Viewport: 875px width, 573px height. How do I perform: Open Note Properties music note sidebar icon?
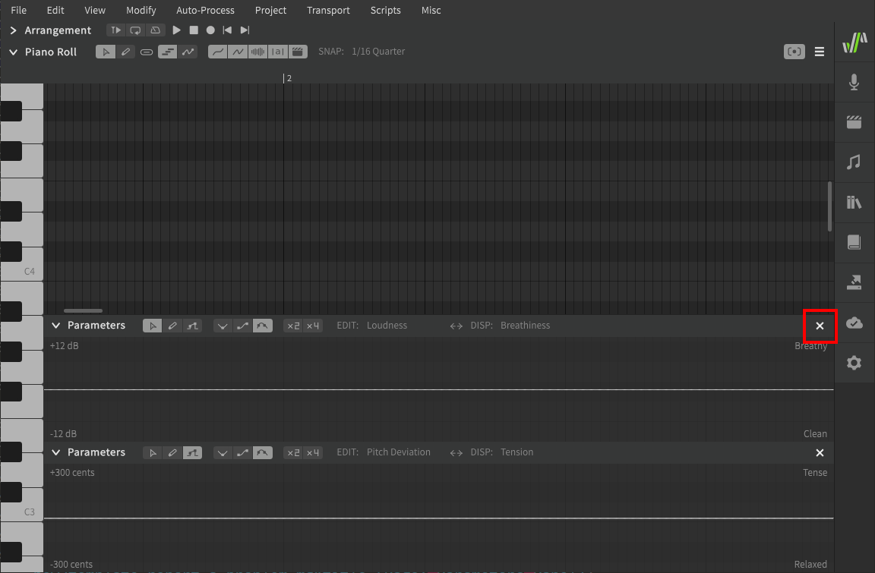[x=854, y=162]
